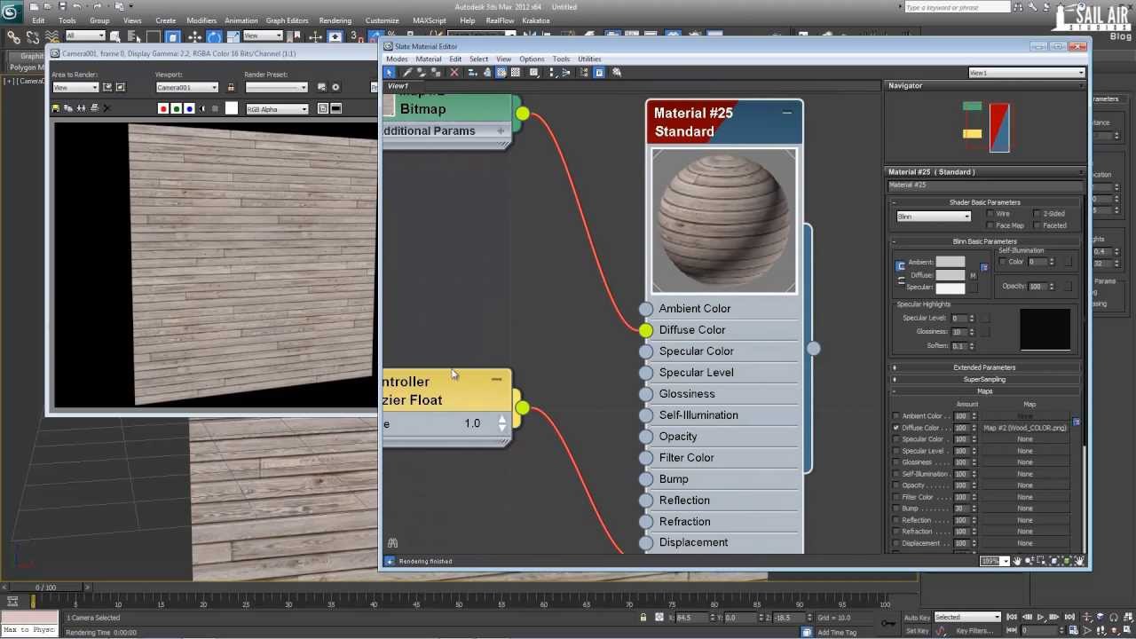The image size is (1136, 639).
Task: Click the None button for Bump map
Action: [1024, 509]
